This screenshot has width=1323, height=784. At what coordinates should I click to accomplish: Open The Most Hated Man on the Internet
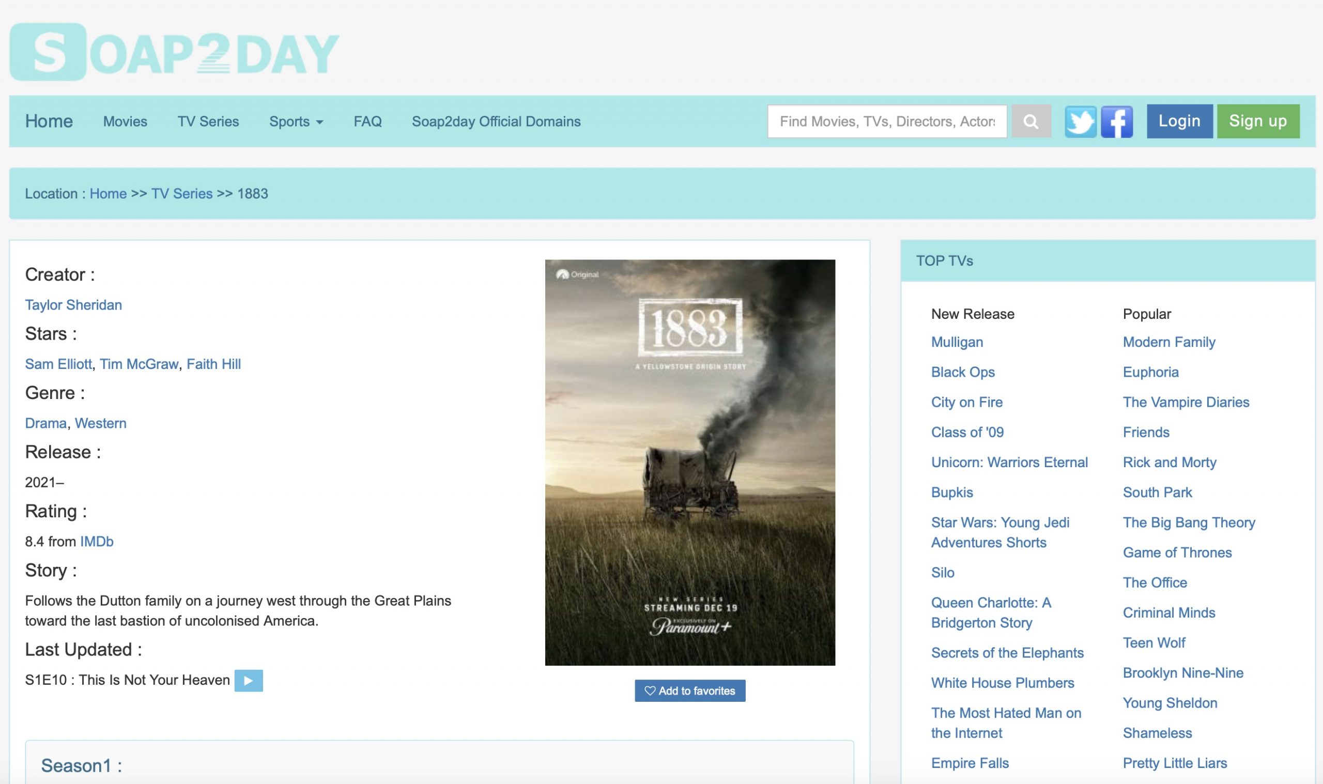(1006, 723)
